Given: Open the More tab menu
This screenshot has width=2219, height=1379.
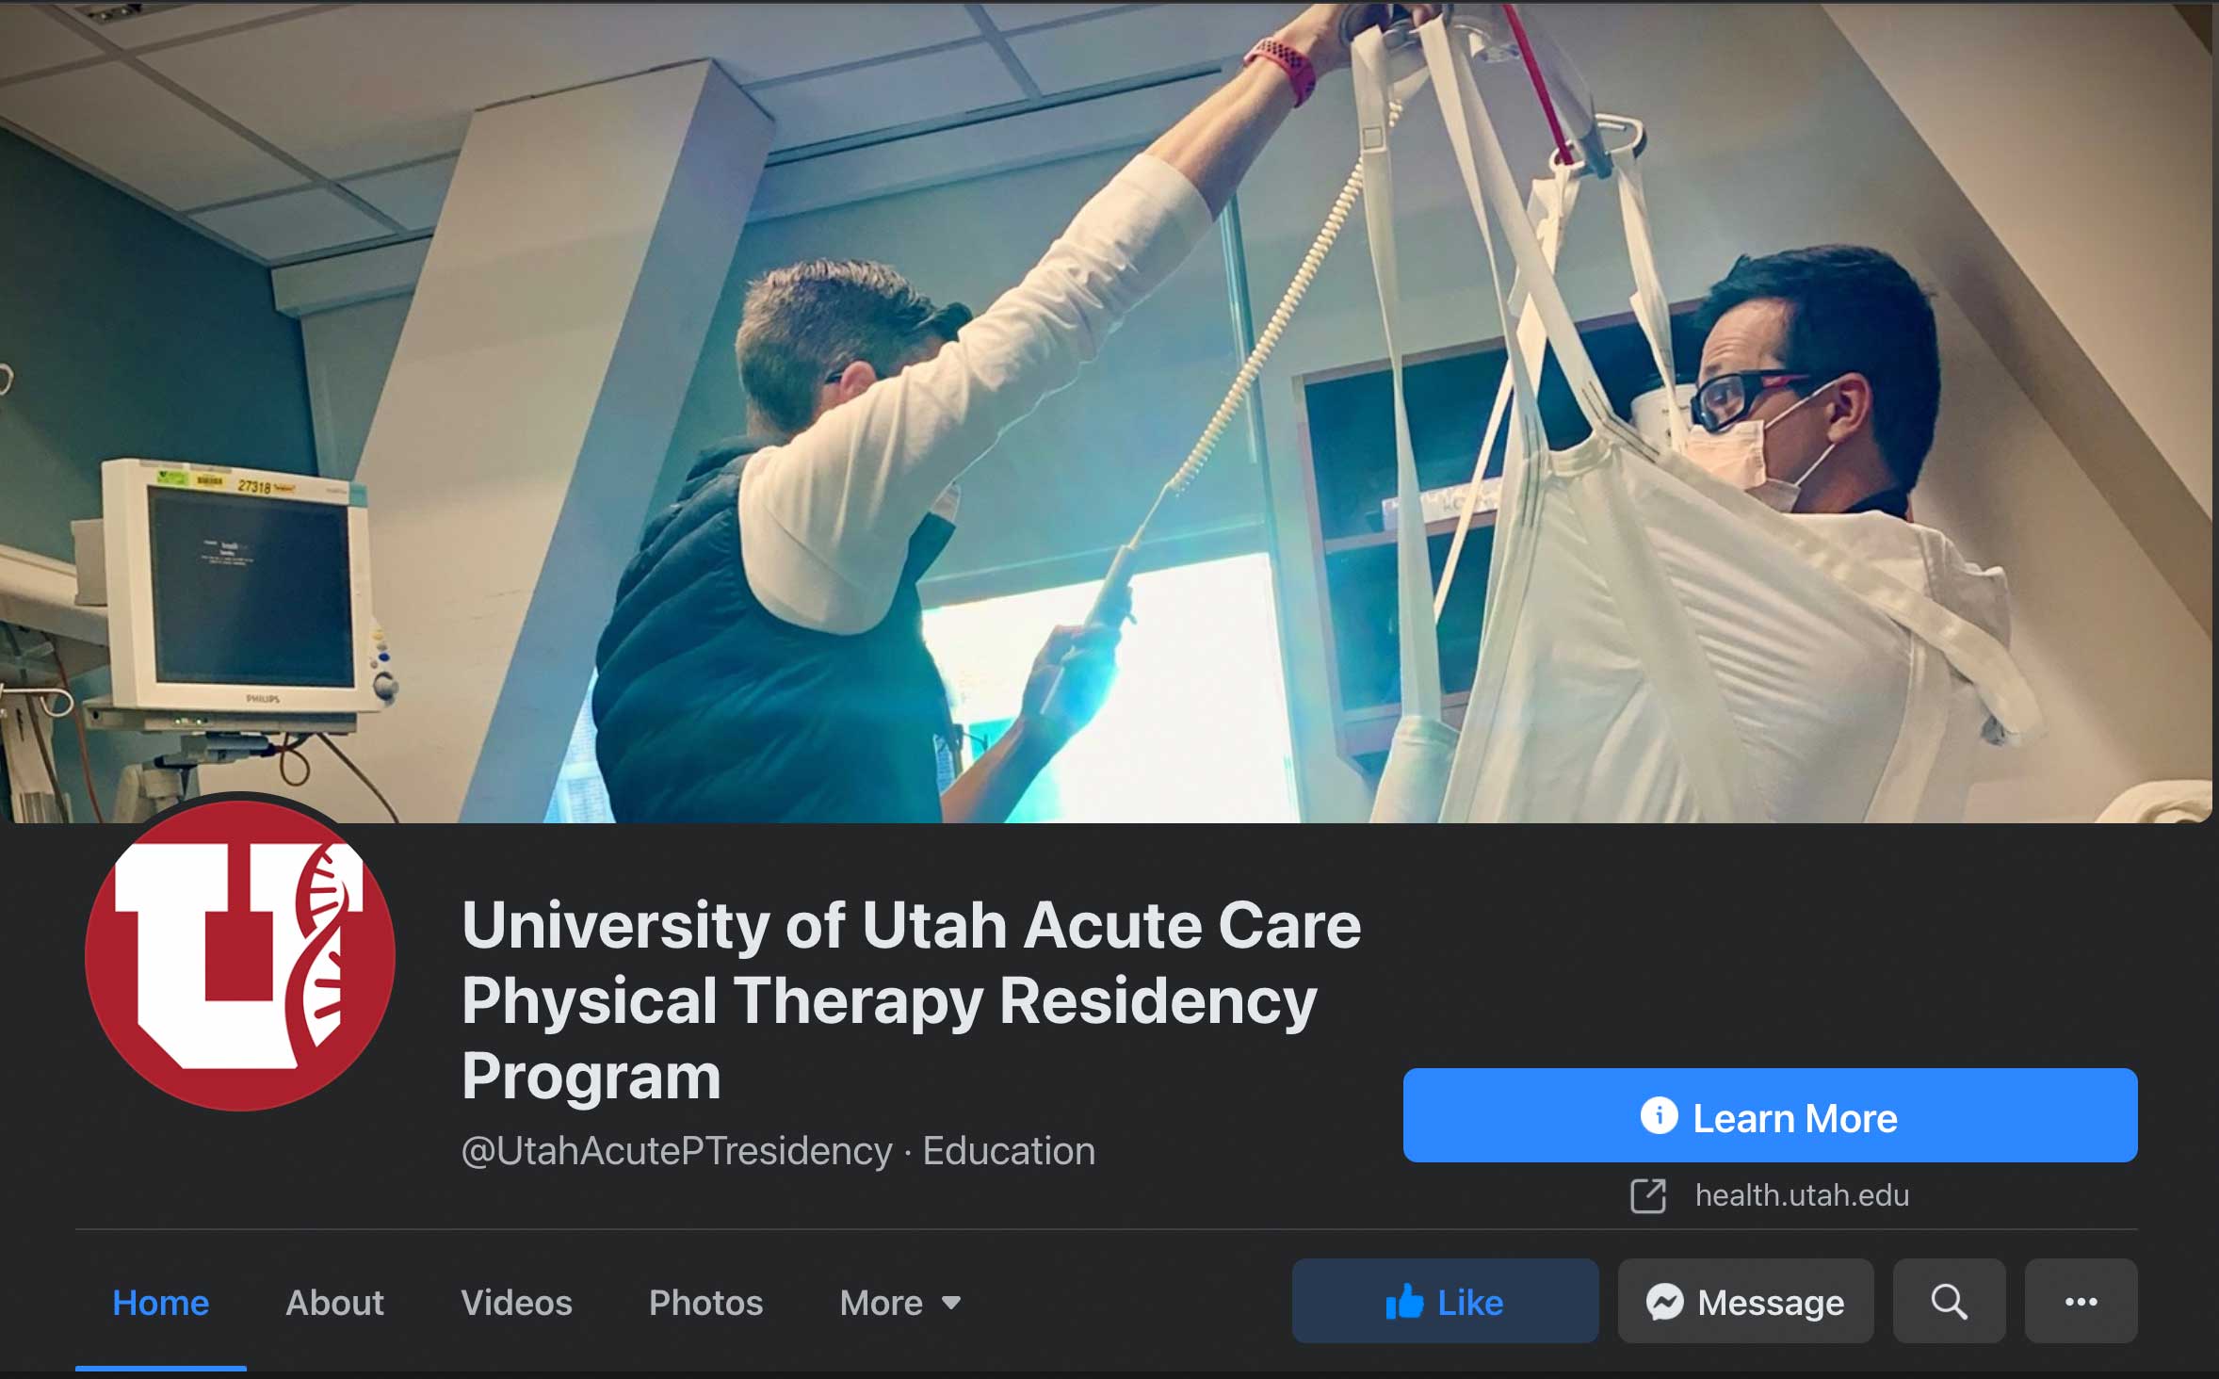Looking at the screenshot, I should pyautogui.click(x=899, y=1303).
